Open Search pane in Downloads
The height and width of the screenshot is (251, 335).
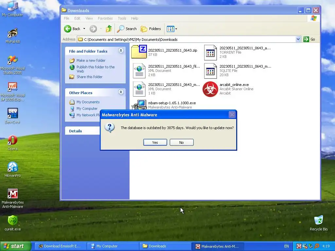click(127, 29)
